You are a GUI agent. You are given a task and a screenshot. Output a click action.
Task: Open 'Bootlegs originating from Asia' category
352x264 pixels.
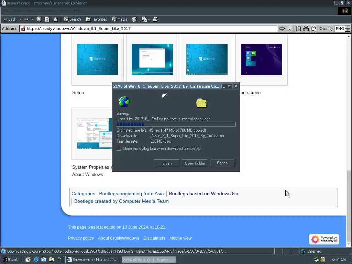[x=131, y=194]
